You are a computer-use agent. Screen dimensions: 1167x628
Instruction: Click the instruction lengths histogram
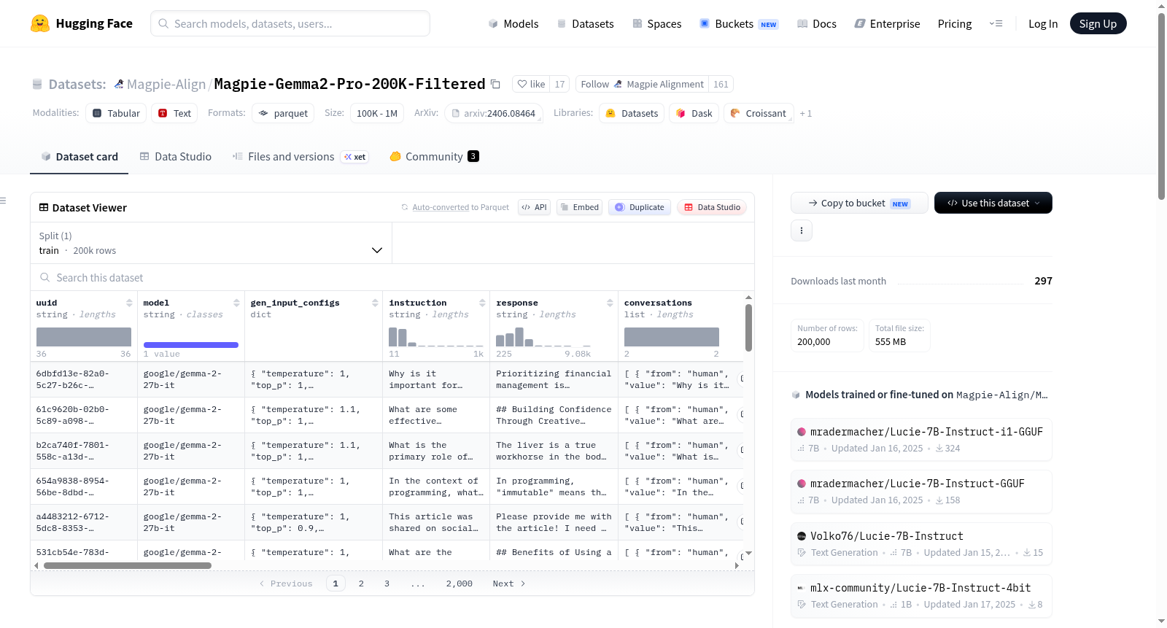pyautogui.click(x=435, y=337)
